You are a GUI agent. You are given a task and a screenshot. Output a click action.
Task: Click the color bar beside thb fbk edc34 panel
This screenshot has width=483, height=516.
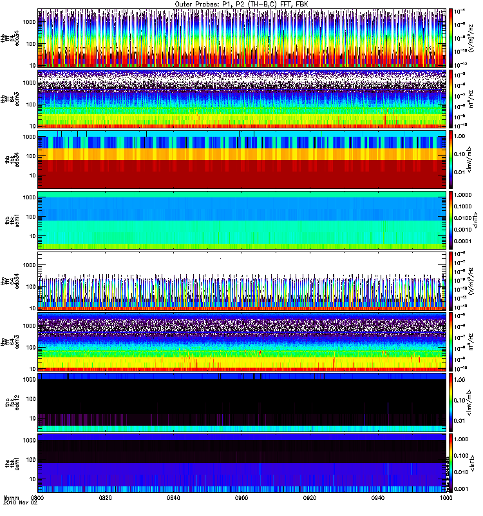click(451, 159)
